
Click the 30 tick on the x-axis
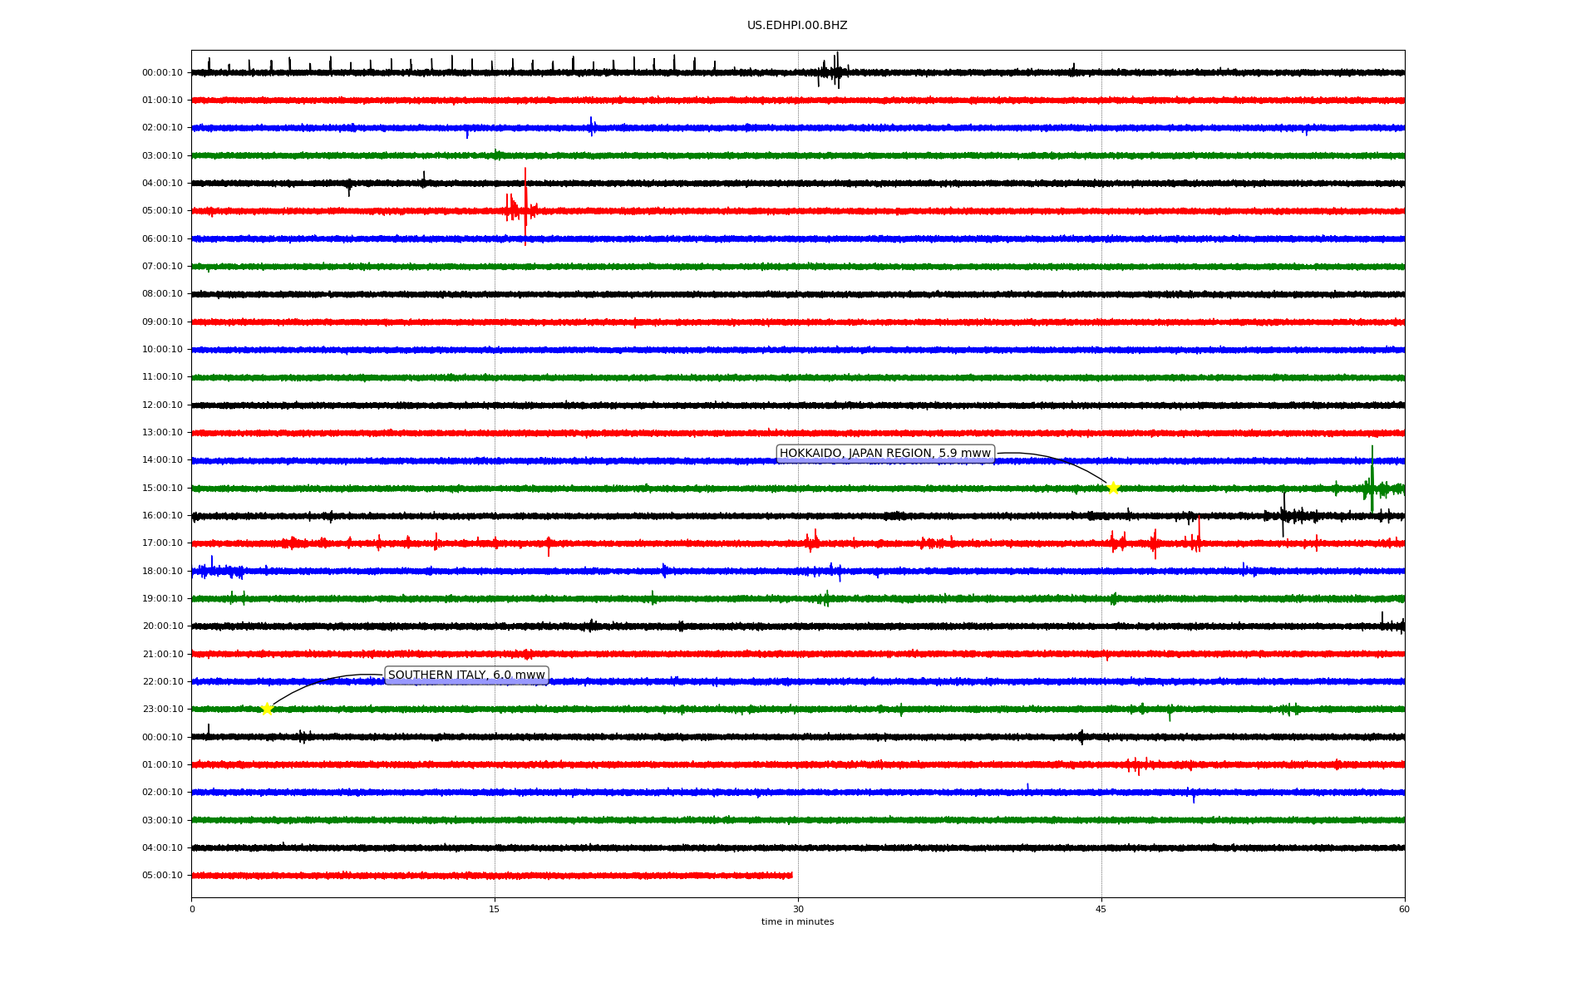coord(798,909)
